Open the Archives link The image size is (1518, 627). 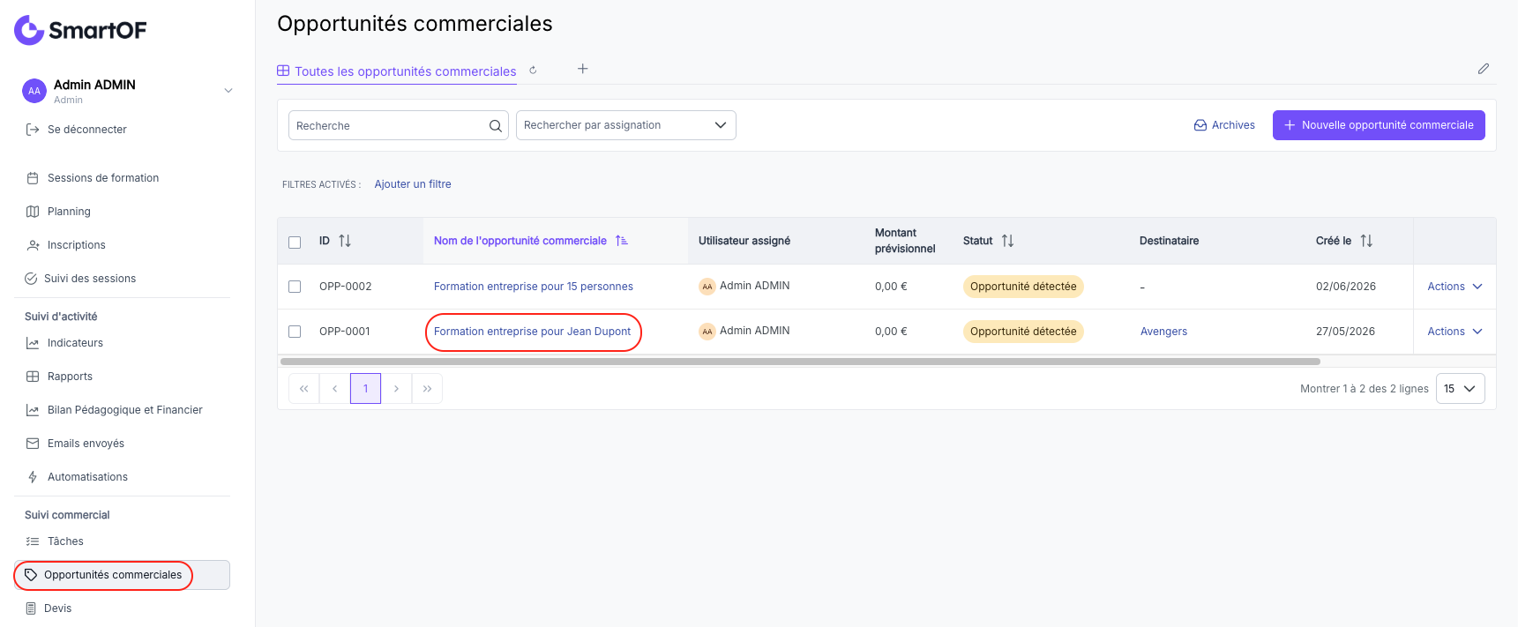[1224, 125]
